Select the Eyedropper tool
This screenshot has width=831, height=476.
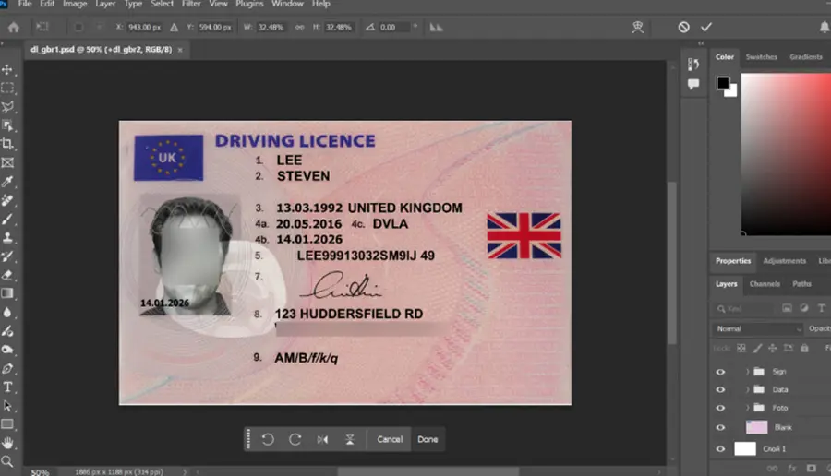[x=7, y=182]
